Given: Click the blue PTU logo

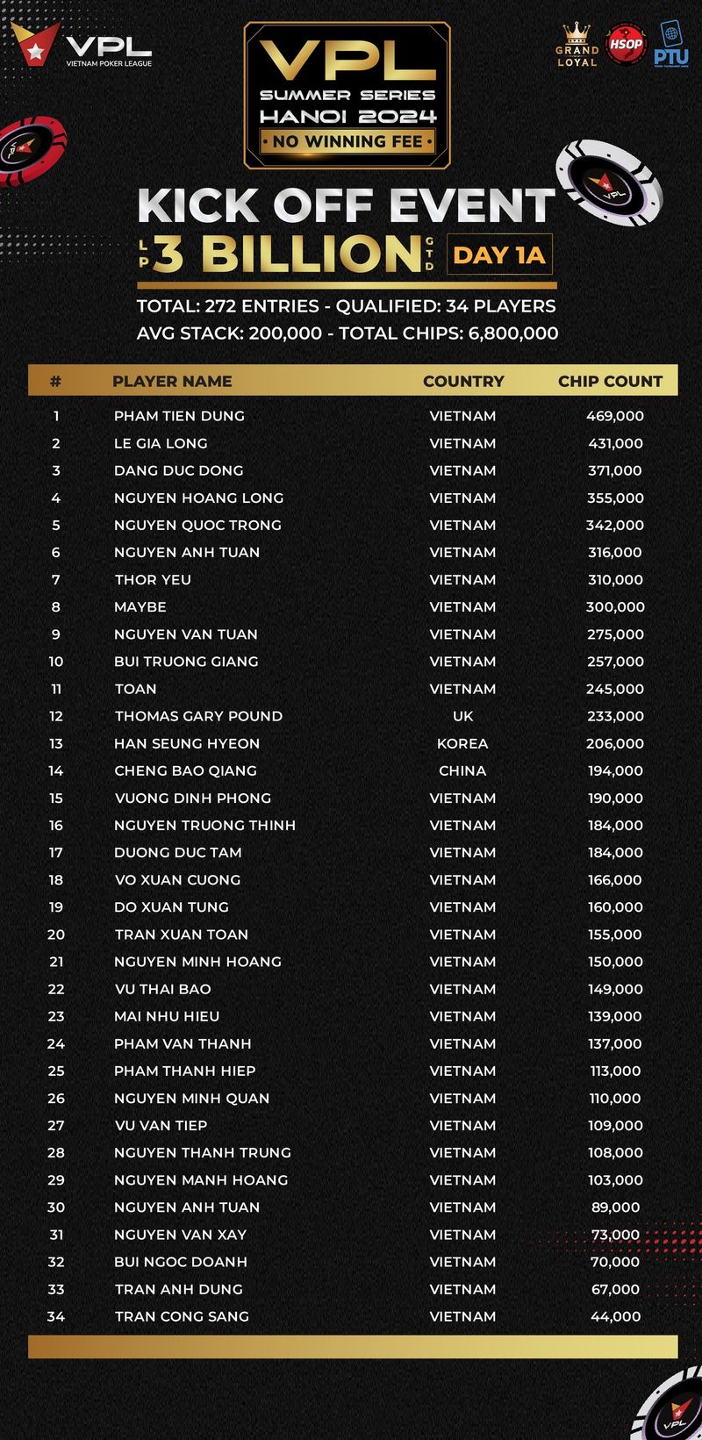Looking at the screenshot, I should (671, 46).
